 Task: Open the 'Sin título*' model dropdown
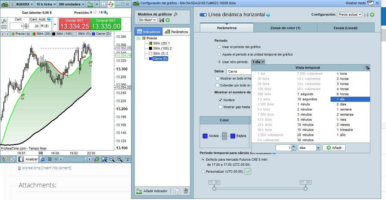coord(147,20)
